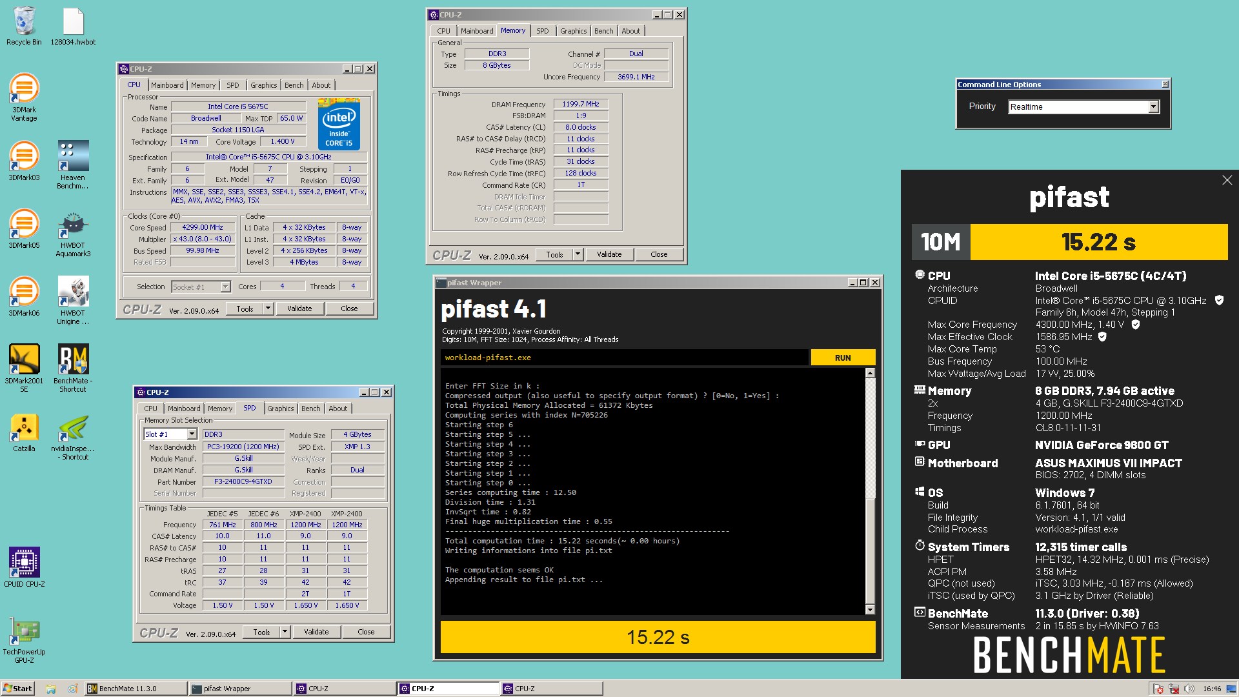1239x697 pixels.
Task: Click the volume icon in system tray
Action: 1189,689
